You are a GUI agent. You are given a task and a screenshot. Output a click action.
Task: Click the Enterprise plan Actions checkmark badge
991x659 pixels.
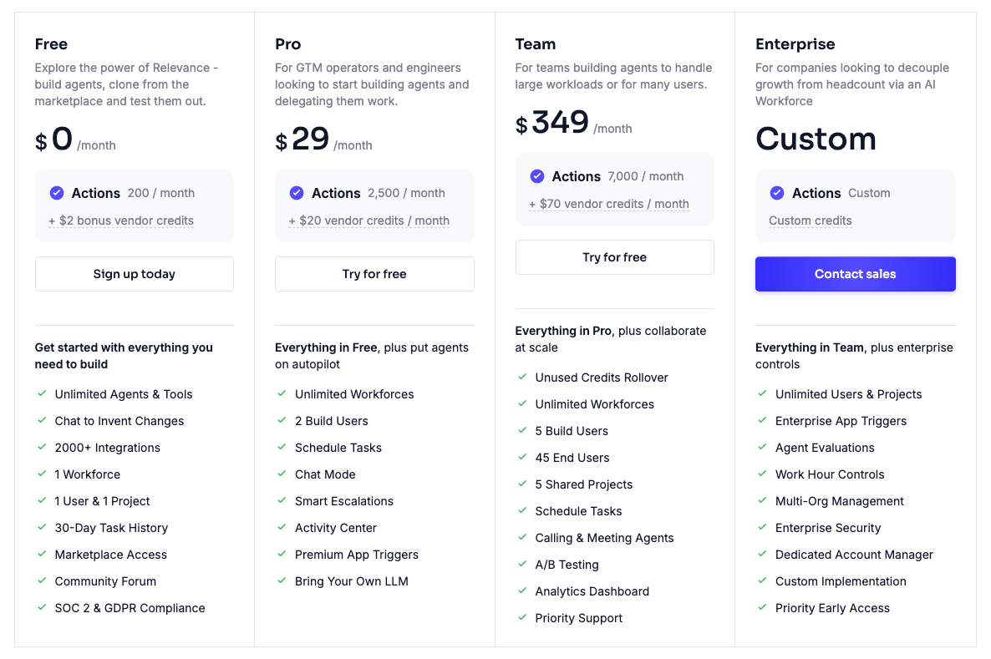point(777,193)
